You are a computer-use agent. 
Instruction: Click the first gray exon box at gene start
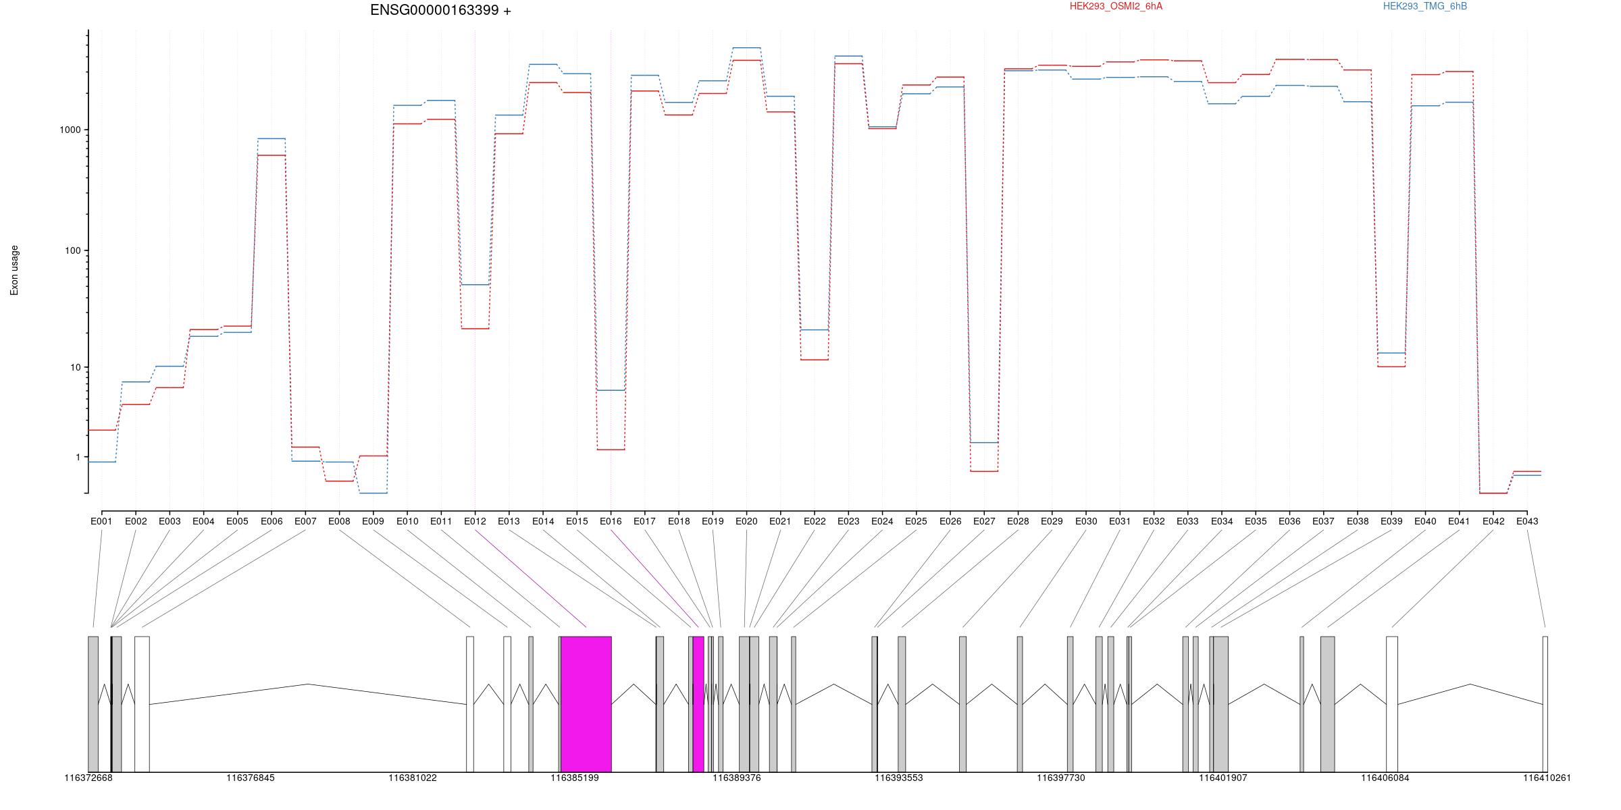(x=93, y=704)
